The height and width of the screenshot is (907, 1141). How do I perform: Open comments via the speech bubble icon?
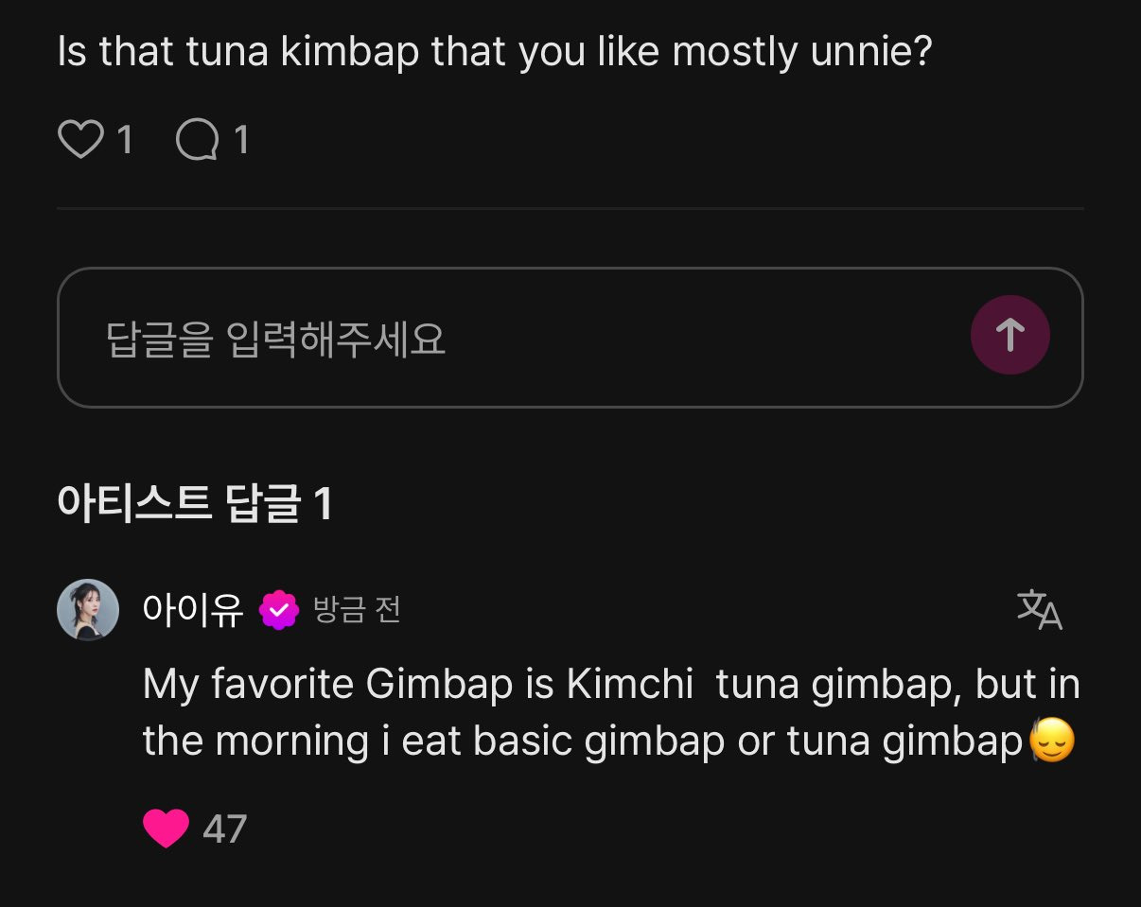click(198, 140)
